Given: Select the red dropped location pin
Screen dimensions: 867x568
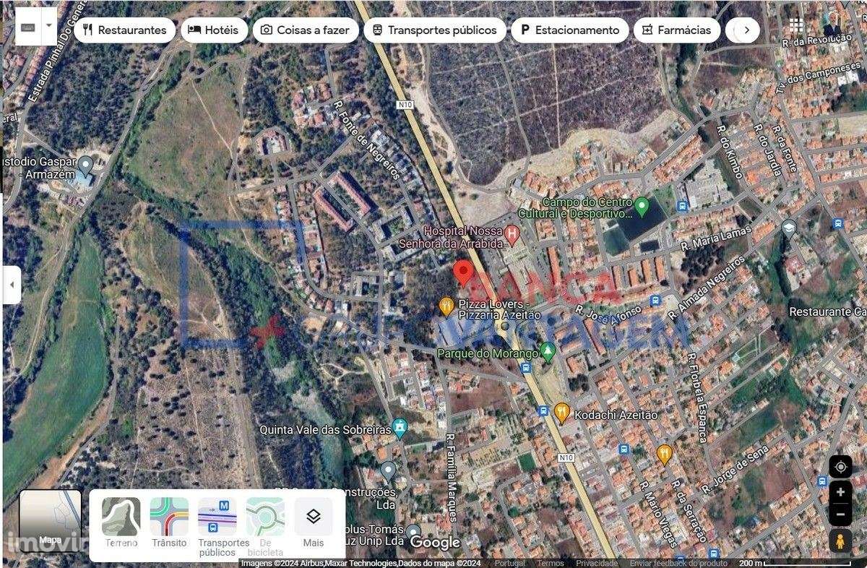Looking at the screenshot, I should click(463, 273).
